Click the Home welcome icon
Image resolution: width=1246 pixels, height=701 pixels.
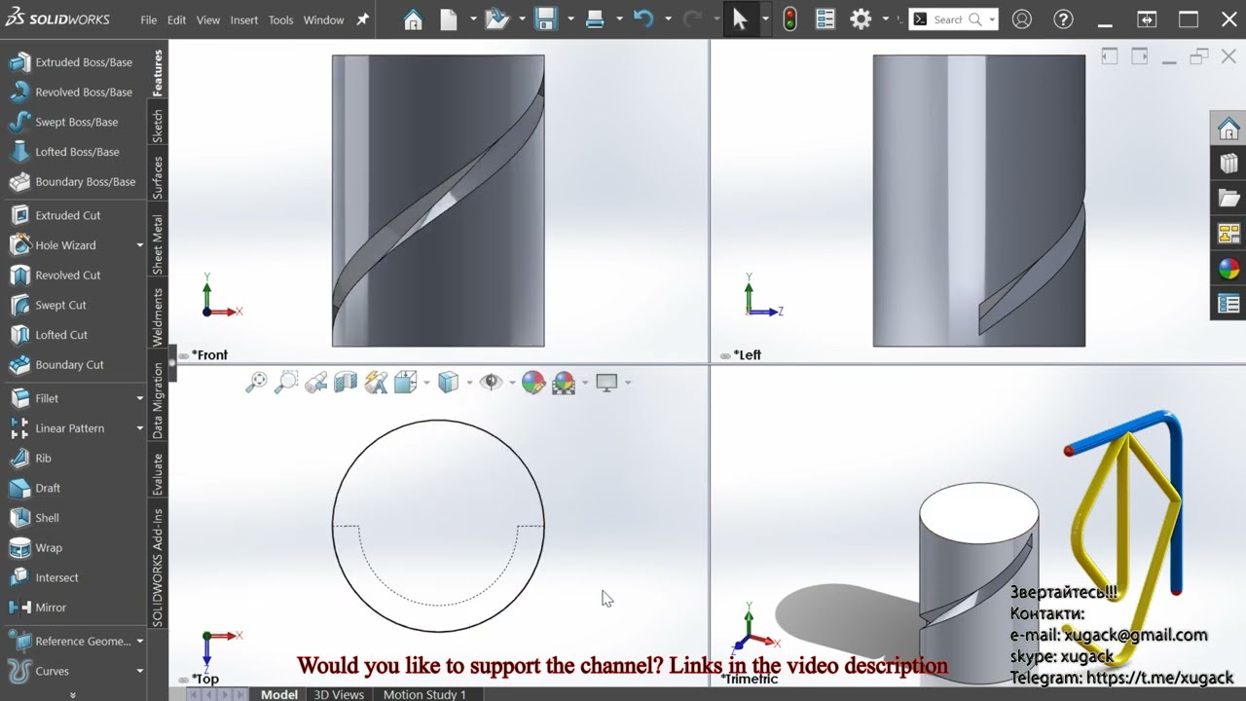(413, 19)
